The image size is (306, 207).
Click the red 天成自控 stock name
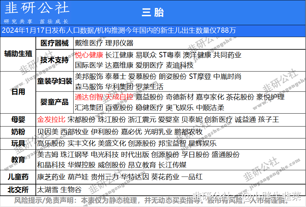click(x=119, y=97)
